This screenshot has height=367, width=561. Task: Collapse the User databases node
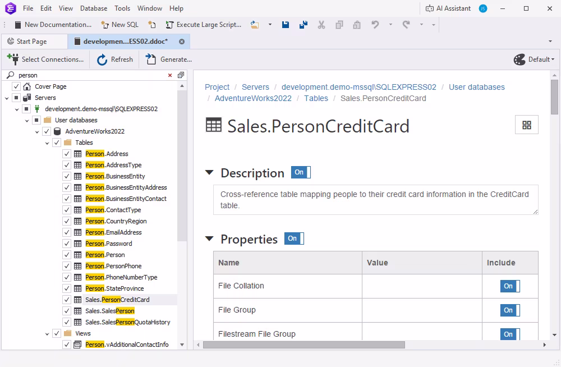27,120
